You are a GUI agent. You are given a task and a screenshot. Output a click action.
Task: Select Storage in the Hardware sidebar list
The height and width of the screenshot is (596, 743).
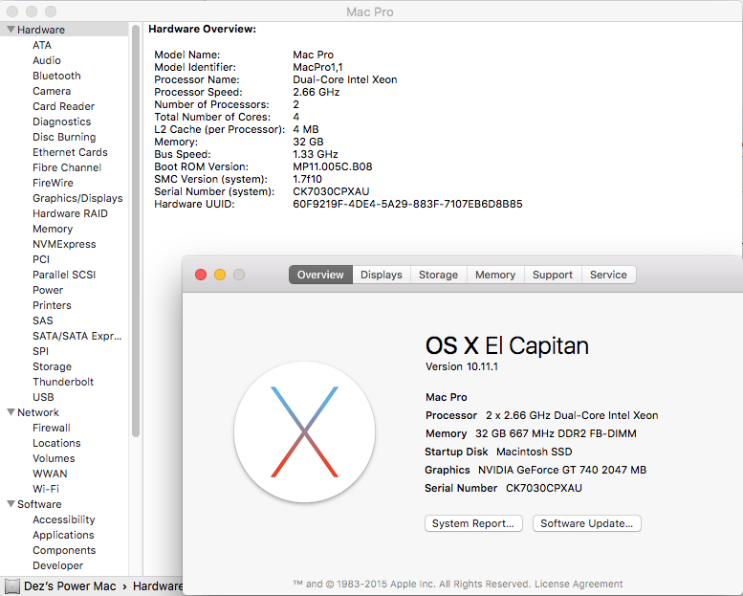coord(52,366)
